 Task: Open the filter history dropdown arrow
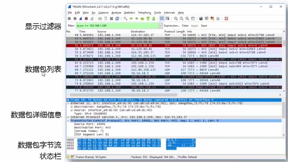160,26
